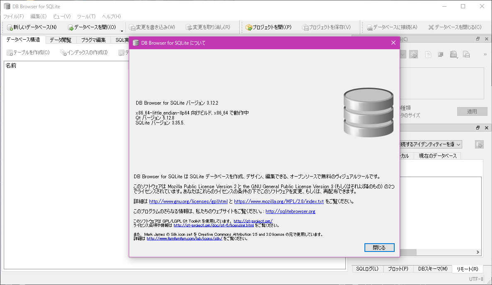Image resolution: width=492 pixels, height=285 pixels.
Task: Click the Write Changes (変更を書き込み) toolbar button
Action: pos(152,27)
